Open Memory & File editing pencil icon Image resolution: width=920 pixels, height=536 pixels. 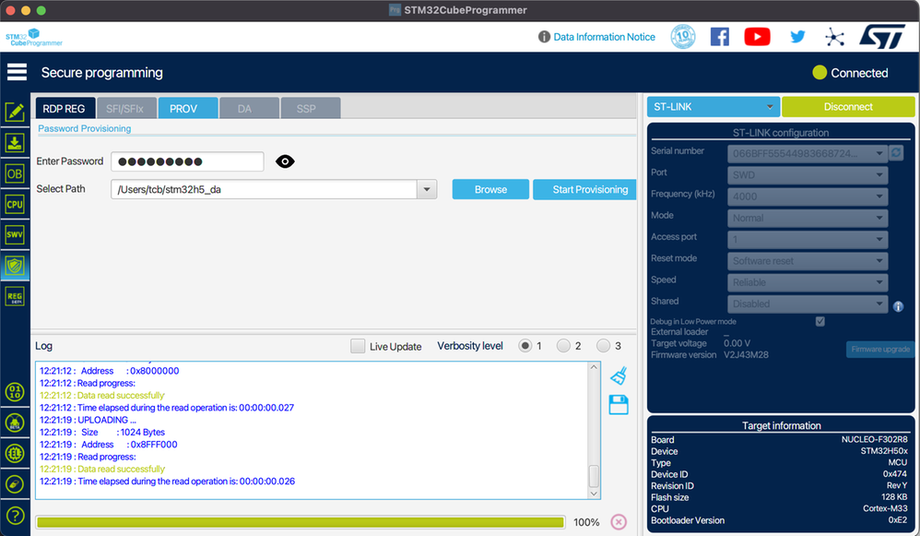tap(15, 112)
